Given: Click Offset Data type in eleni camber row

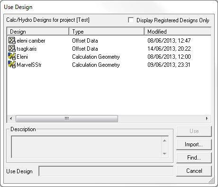Looking at the screenshot, I should (85, 41).
